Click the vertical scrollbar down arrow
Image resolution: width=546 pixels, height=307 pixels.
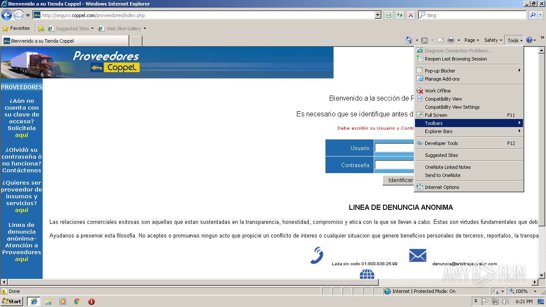(x=542, y=275)
